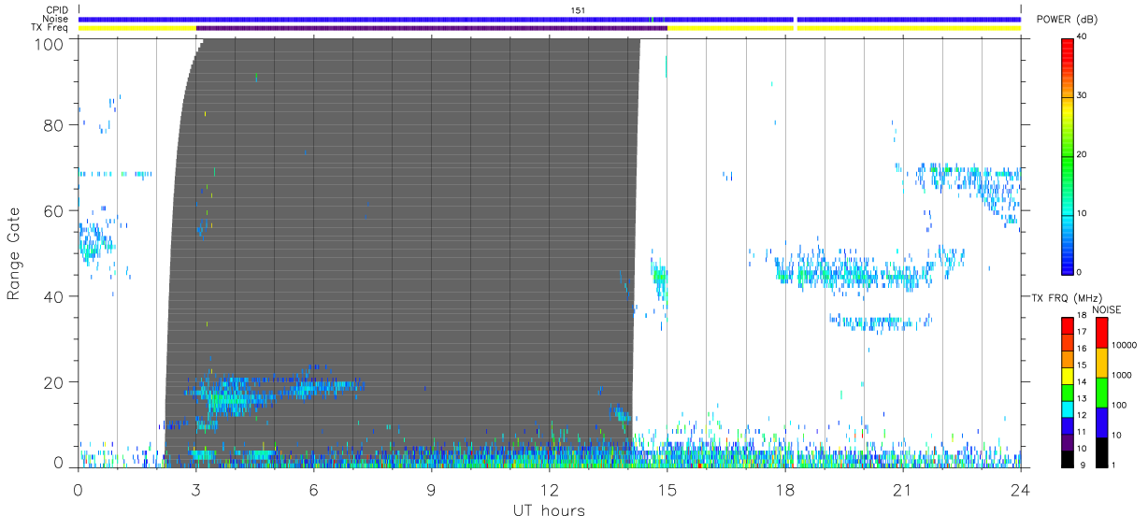Screen dimensions: 1148x530
Task: Click x-axis tick label 21
Action: tap(903, 491)
